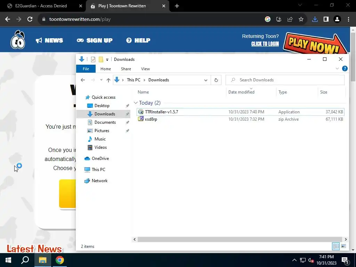Click the Google icon in Chrome address bar
Viewport: 356px width, 267px height.
point(268,19)
